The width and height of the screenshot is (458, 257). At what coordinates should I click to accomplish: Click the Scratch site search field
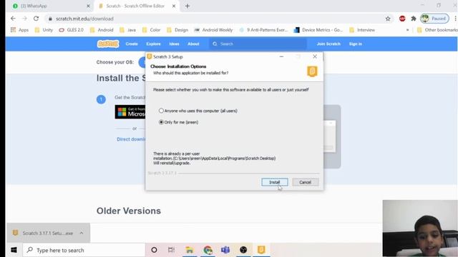(x=258, y=44)
